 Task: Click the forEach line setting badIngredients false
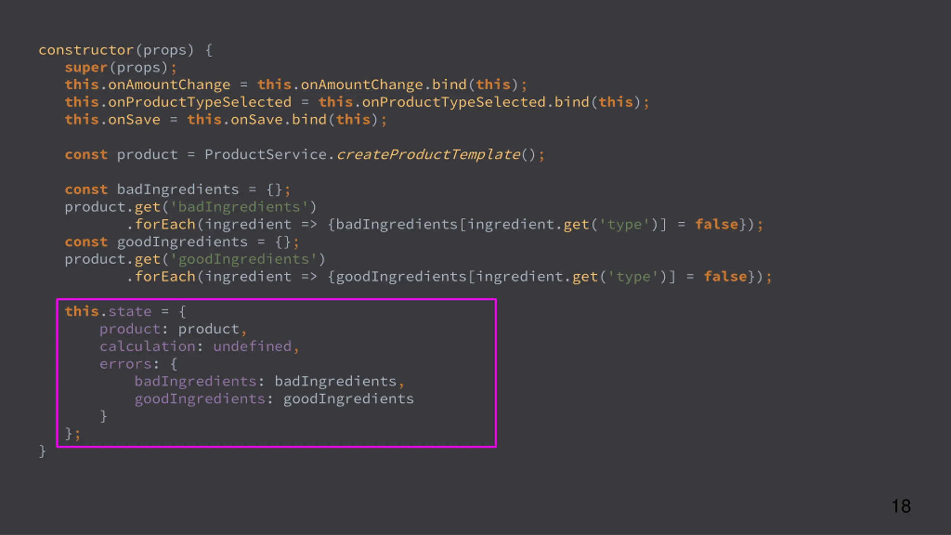click(x=445, y=225)
